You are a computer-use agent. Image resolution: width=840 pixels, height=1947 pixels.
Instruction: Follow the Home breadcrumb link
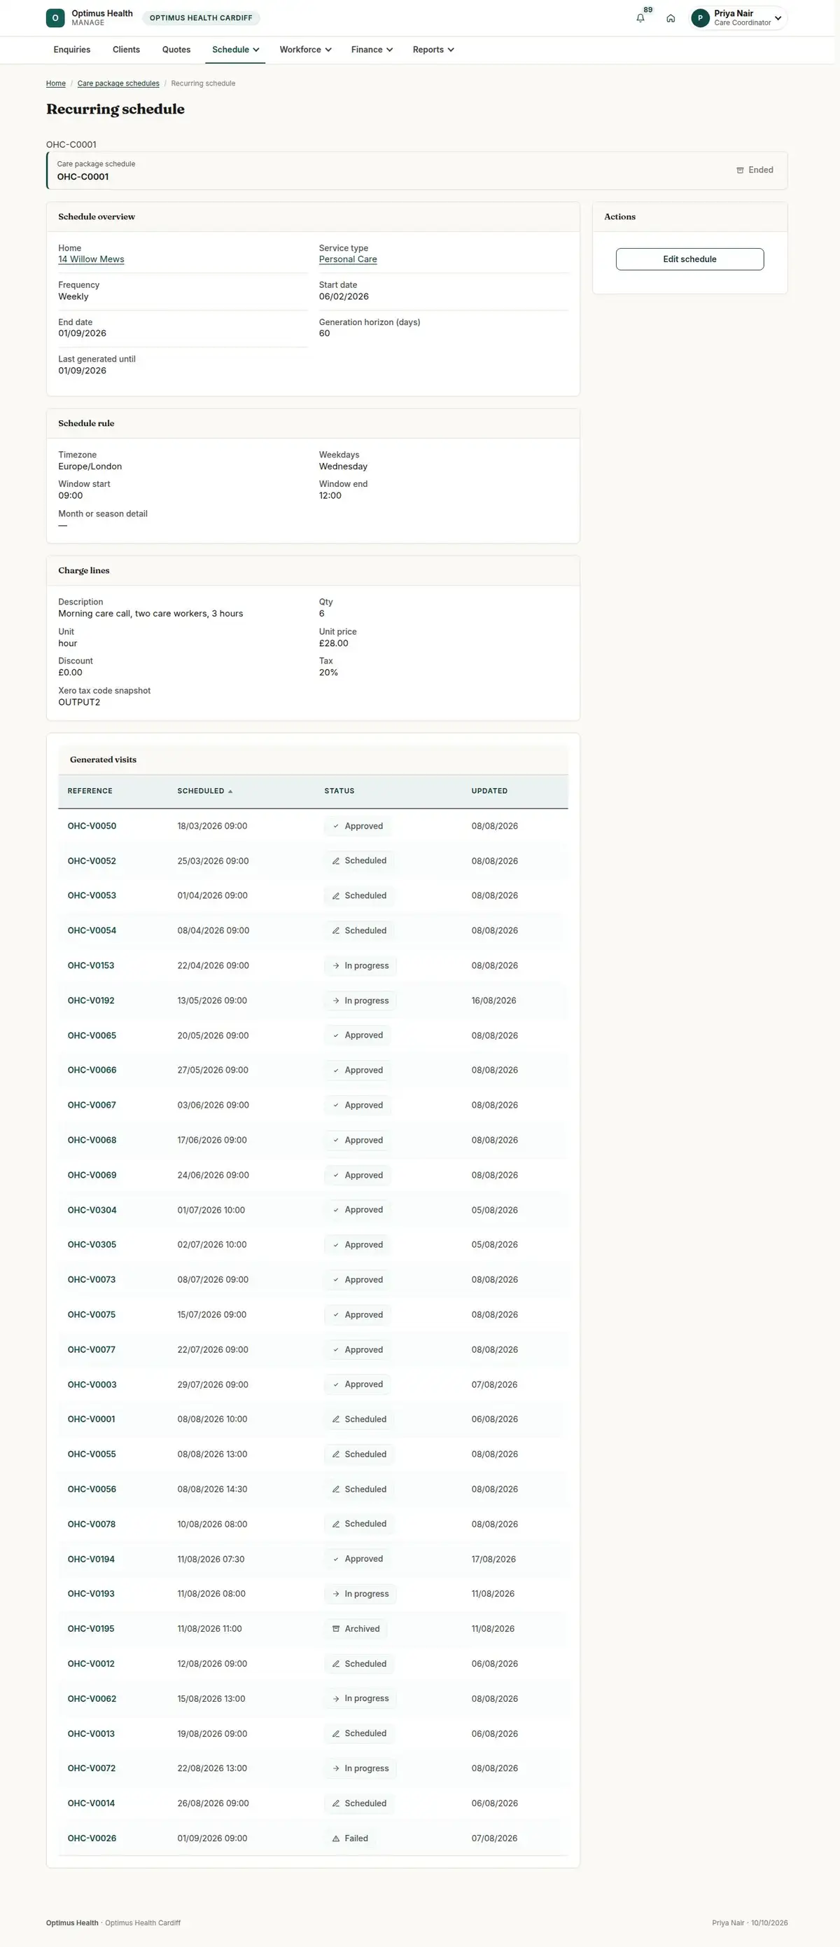pos(56,84)
